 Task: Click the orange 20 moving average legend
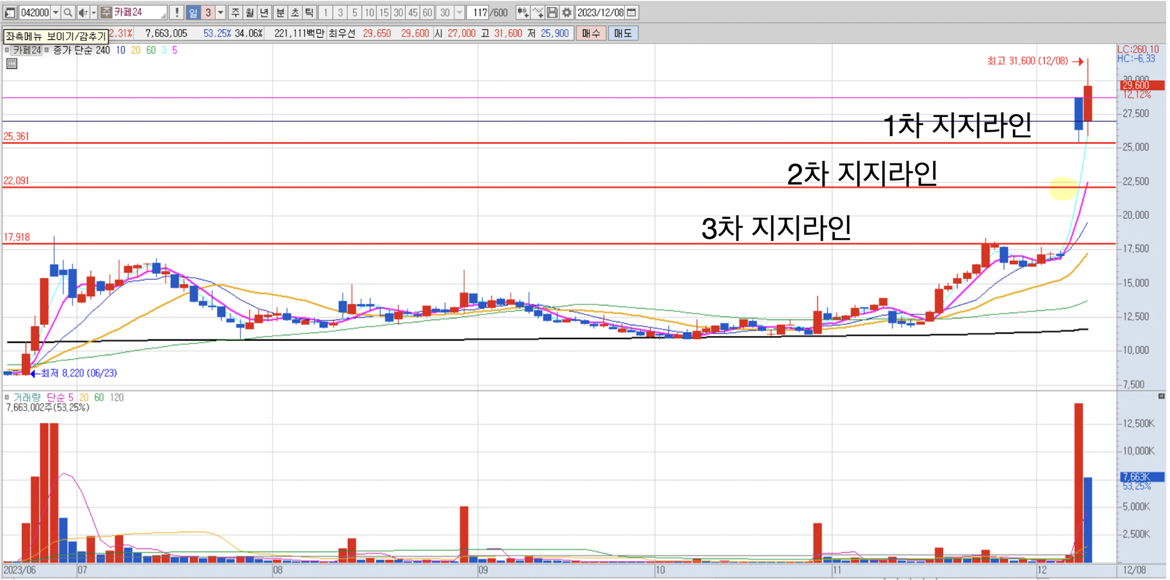click(x=136, y=50)
